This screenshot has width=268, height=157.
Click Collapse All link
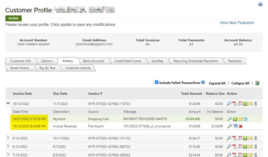point(240,83)
